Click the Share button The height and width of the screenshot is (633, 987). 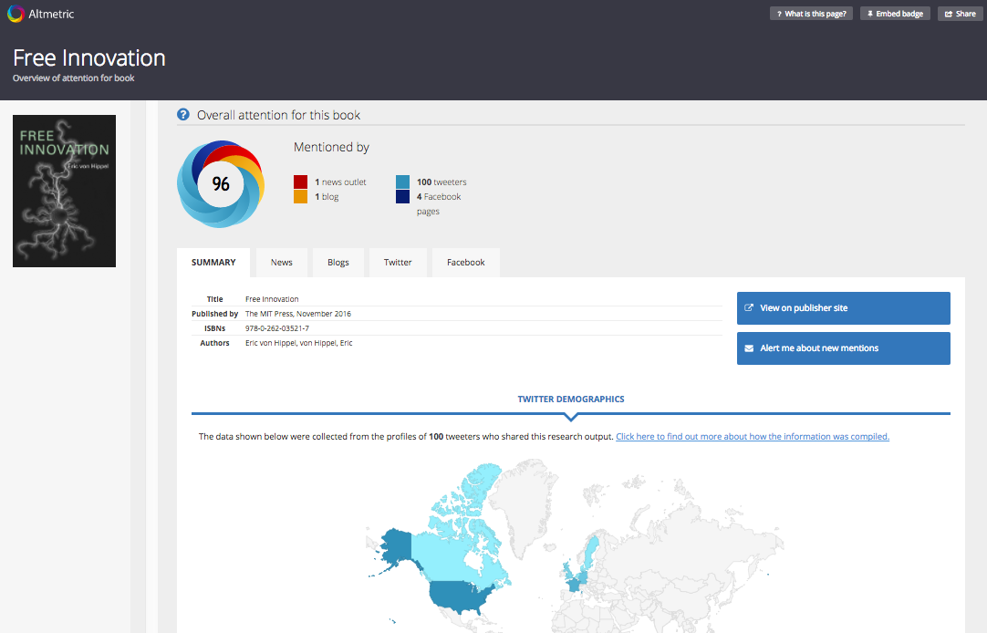coord(960,14)
